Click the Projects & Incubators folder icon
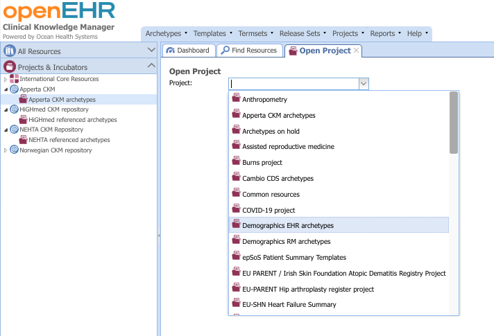The image size is (494, 336). tap(10, 67)
